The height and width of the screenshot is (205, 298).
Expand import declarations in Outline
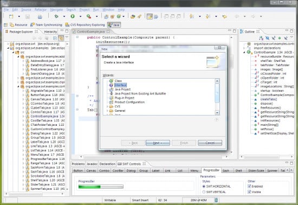click(244, 48)
